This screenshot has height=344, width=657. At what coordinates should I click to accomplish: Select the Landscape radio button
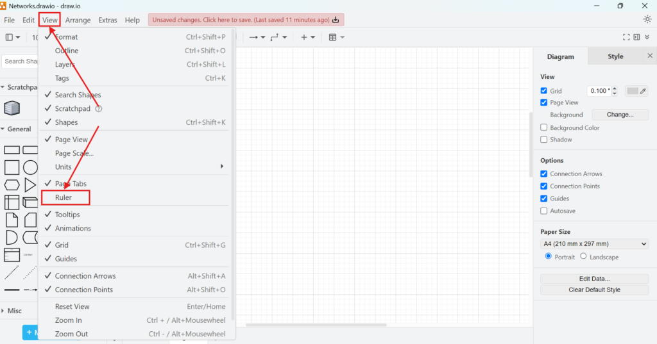[583, 256]
